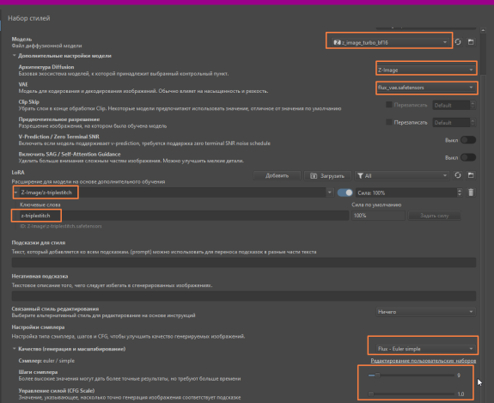Open the LoRA filter All dropdown

point(402,176)
